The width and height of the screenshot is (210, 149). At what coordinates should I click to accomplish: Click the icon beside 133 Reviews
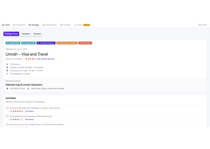point(7,64)
